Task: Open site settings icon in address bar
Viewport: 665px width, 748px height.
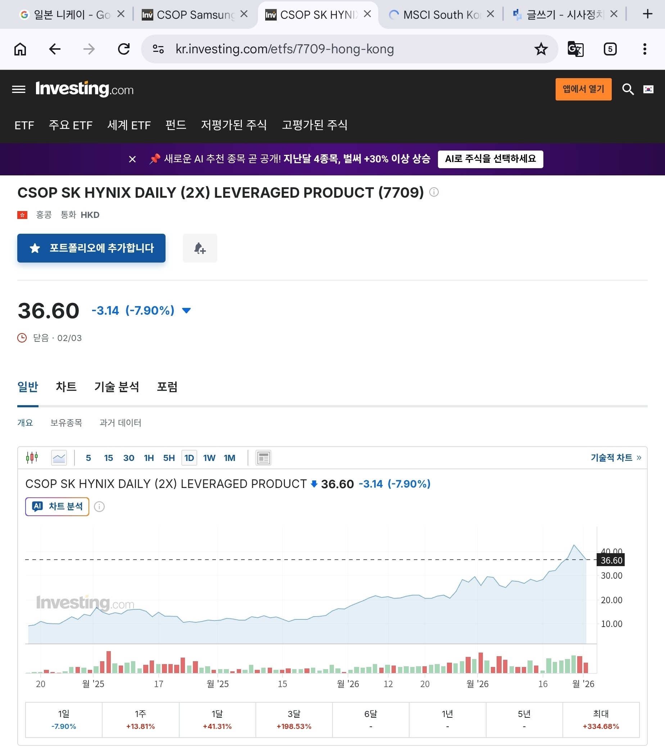Action: coord(158,49)
